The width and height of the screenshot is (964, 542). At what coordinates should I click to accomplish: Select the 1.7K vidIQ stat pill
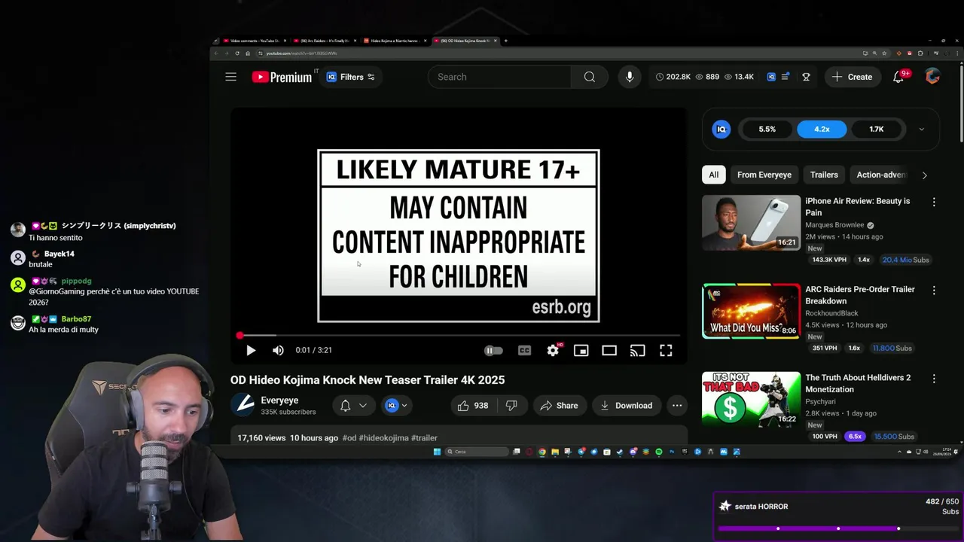877,129
